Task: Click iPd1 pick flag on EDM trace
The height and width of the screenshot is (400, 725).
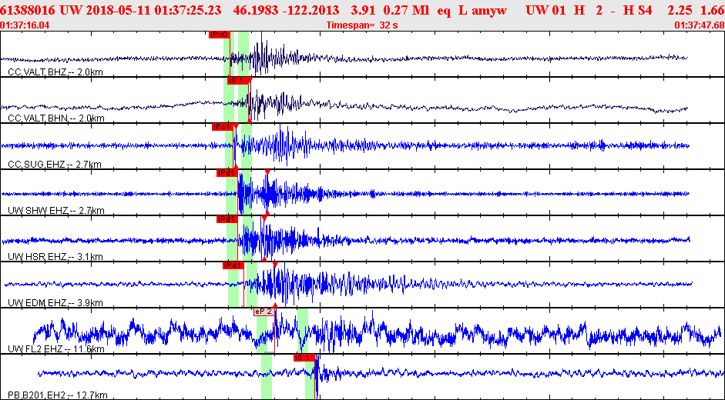Action: tap(233, 265)
